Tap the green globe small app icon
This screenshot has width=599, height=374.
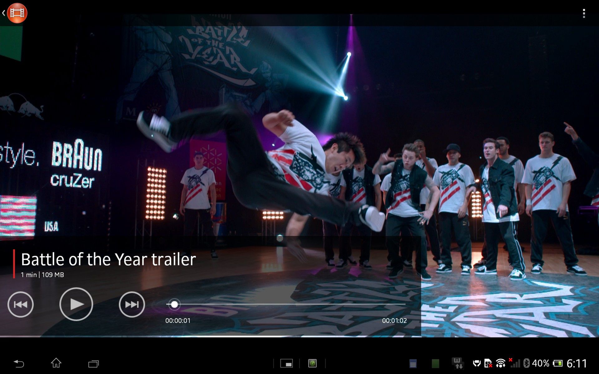pos(312,363)
